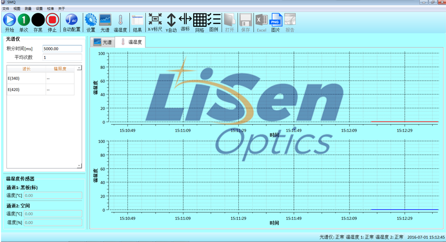Open 文件 menu
The width and height of the screenshot is (446, 242).
point(5,8)
